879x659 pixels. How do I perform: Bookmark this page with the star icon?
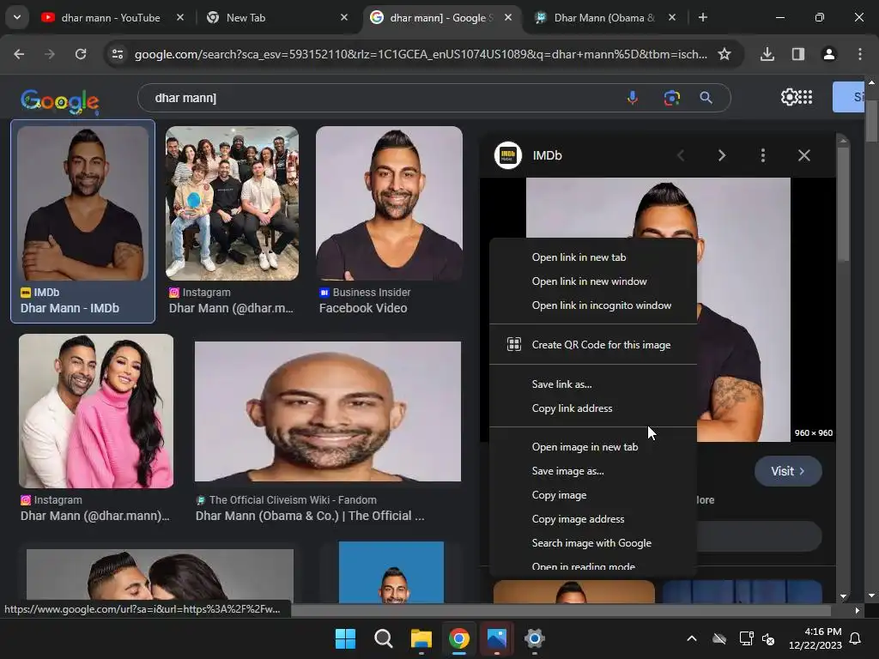[x=724, y=54]
